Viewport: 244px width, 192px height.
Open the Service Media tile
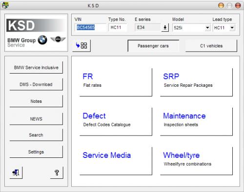(x=116, y=161)
